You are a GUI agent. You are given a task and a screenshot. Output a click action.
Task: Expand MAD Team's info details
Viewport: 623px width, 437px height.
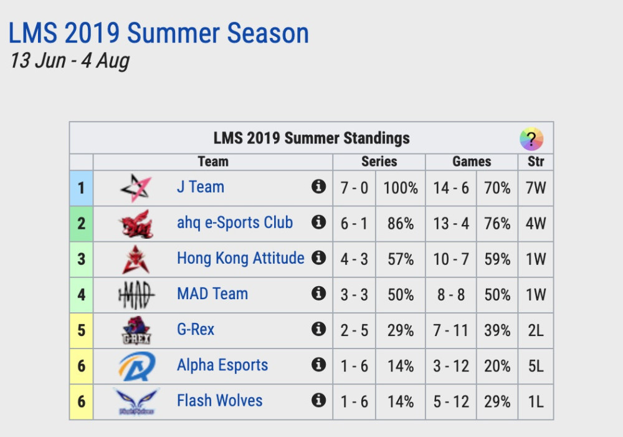click(x=318, y=293)
